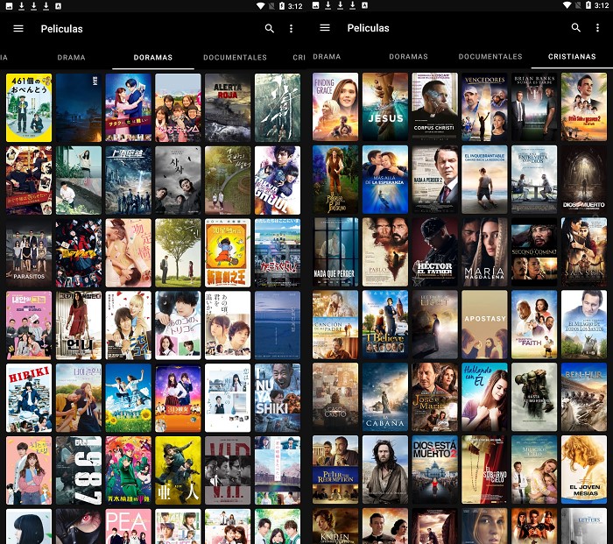Viewport: 613px width, 544px height.
Task: Open hamburger menu in right Peliculas screen
Action: [325, 28]
